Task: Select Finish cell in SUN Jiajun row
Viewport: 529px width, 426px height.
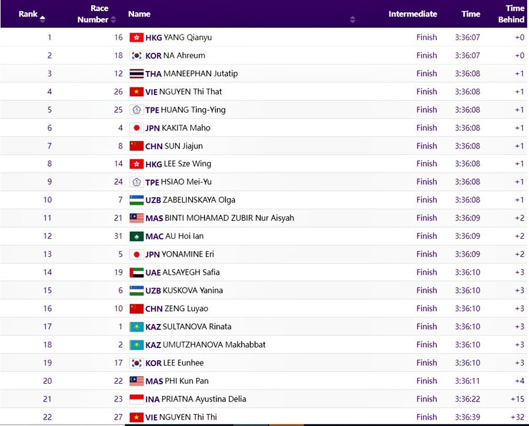Action: point(427,146)
